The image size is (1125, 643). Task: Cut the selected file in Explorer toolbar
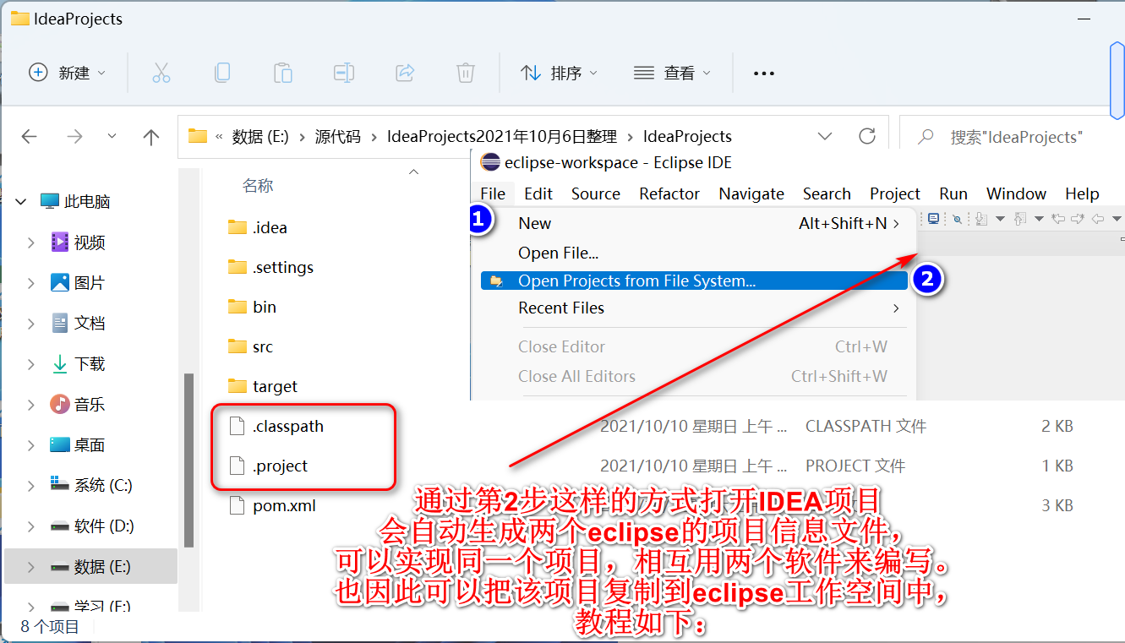(x=161, y=73)
